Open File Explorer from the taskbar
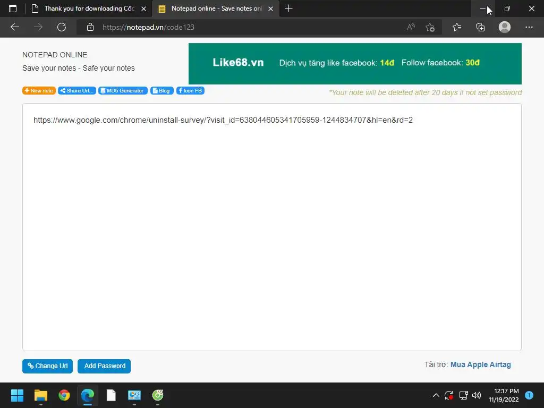This screenshot has width=544, height=408. pos(40,395)
